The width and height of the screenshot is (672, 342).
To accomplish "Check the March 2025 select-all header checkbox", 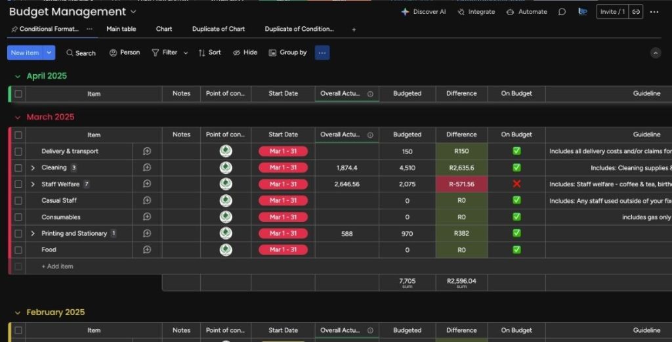I will click(x=18, y=135).
